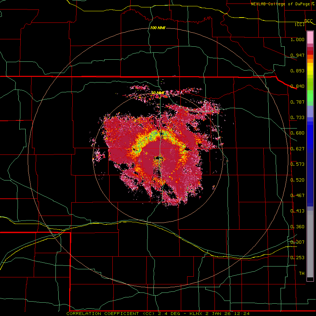The width and height of the screenshot is (316, 316).
Task: Click the 0.467 color scale value
Action: pyautogui.click(x=297, y=196)
